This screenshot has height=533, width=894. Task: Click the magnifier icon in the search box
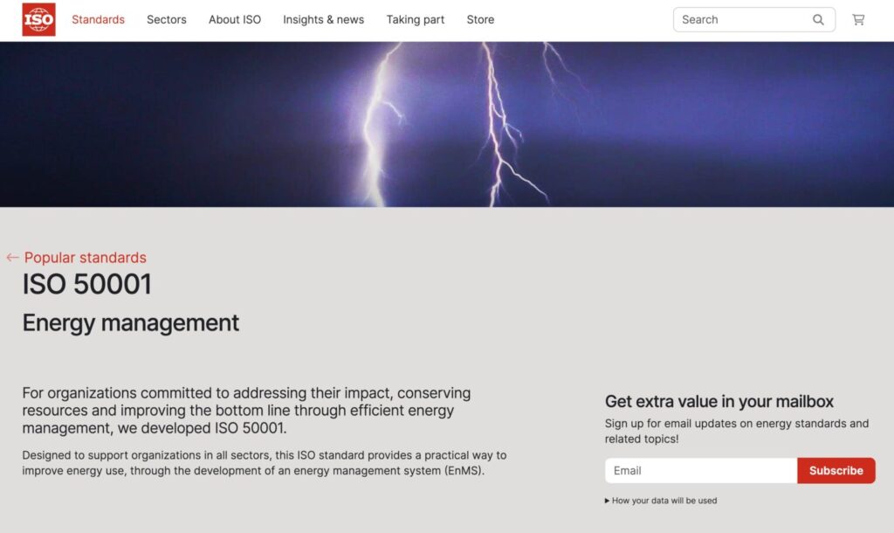[x=818, y=19]
